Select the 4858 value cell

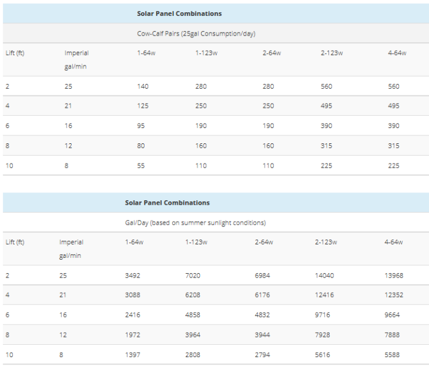194,315
